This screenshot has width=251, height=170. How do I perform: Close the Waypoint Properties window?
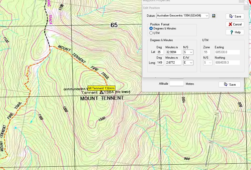pyautogui.click(x=241, y=1)
